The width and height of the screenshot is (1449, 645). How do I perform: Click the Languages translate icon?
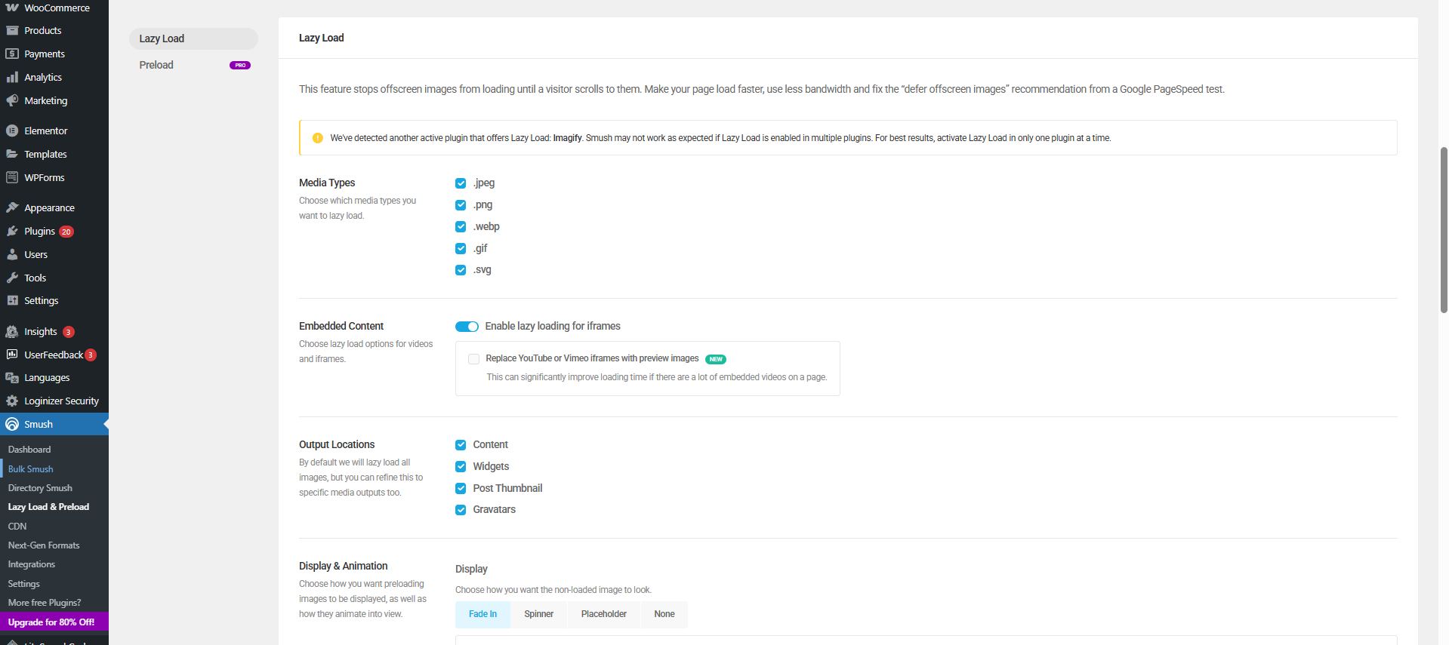point(12,378)
